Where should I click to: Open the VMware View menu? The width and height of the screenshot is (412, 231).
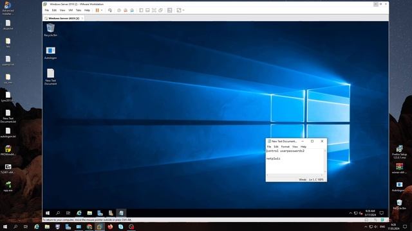click(x=62, y=10)
